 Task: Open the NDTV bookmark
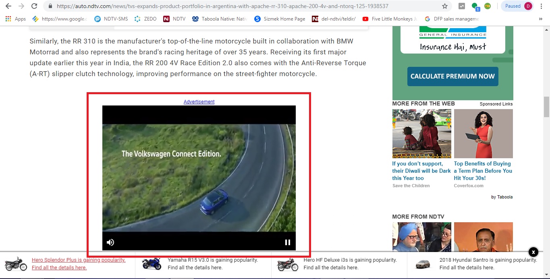click(174, 19)
